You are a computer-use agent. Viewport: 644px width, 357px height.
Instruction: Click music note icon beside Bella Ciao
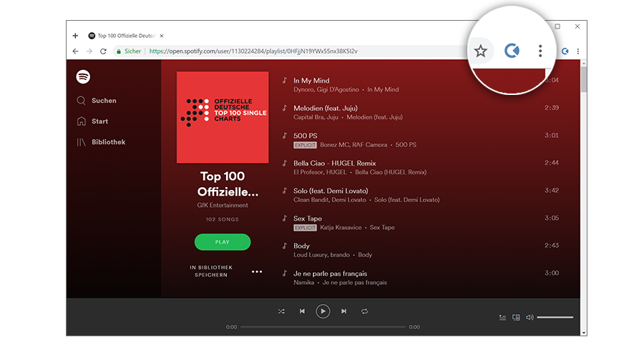click(285, 163)
